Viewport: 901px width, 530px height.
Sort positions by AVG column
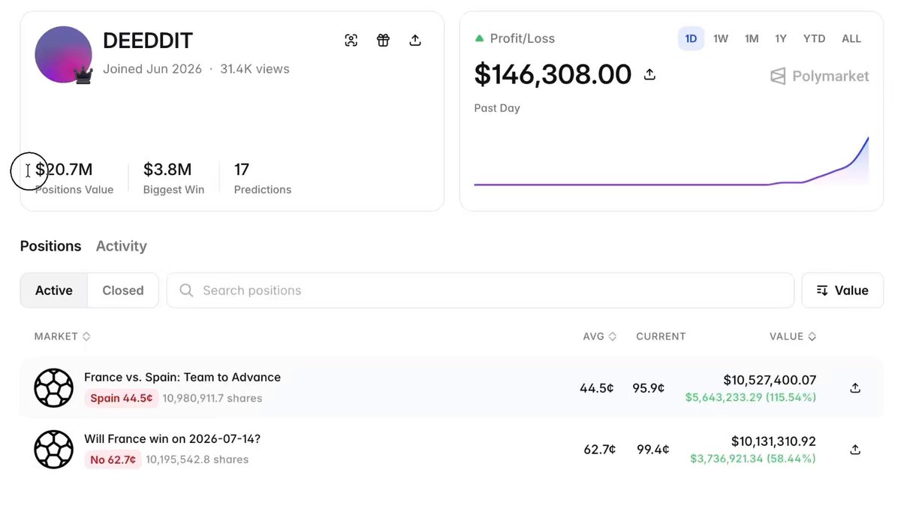click(599, 336)
